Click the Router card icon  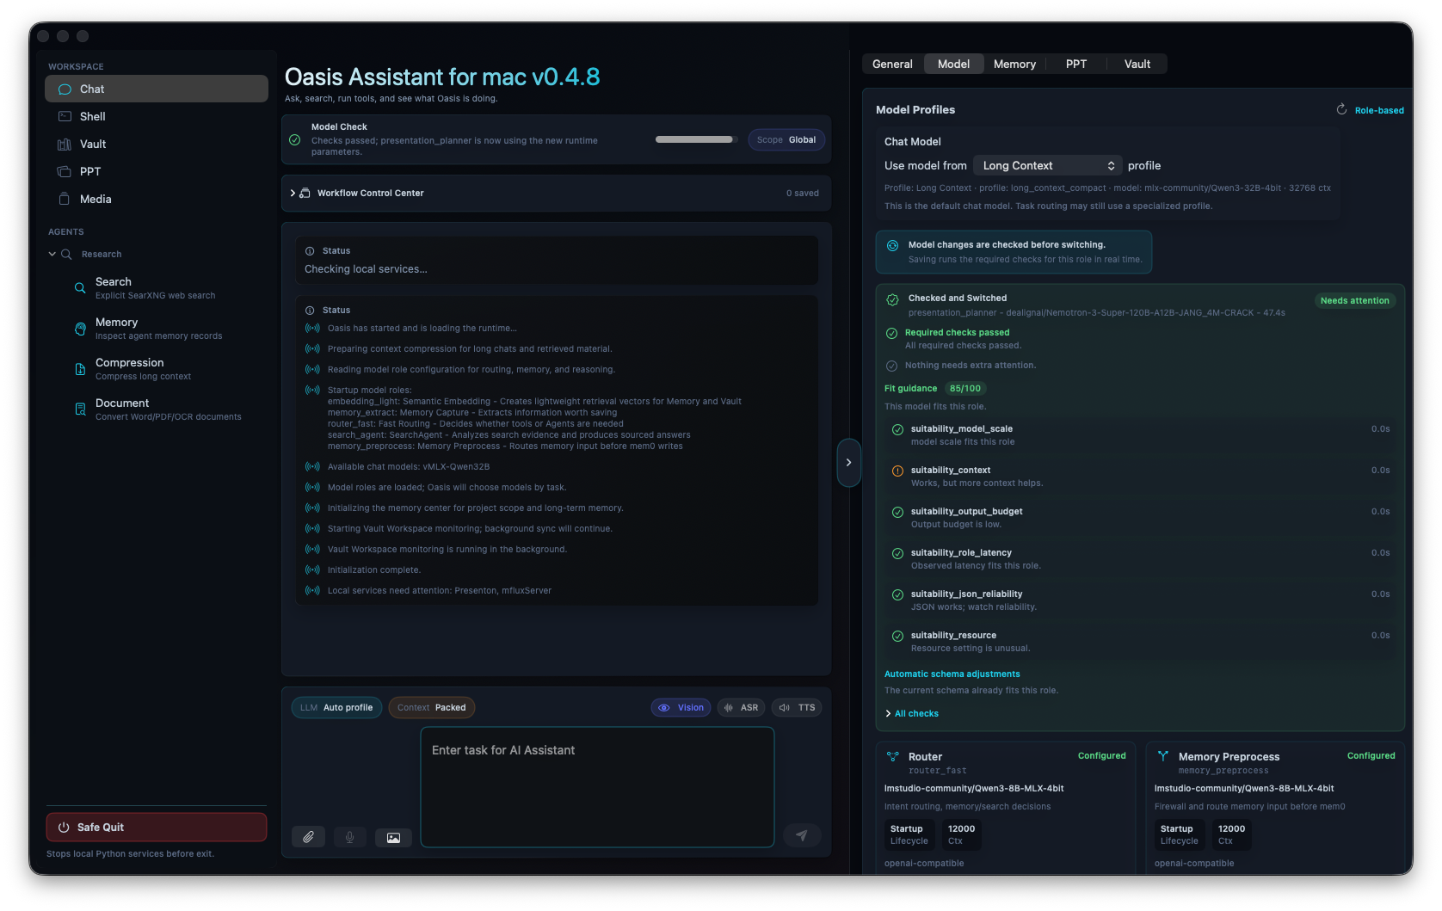point(893,756)
